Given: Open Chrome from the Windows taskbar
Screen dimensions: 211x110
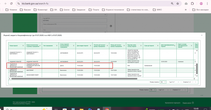Looking at the screenshot, I should pyautogui.click(x=107, y=109).
